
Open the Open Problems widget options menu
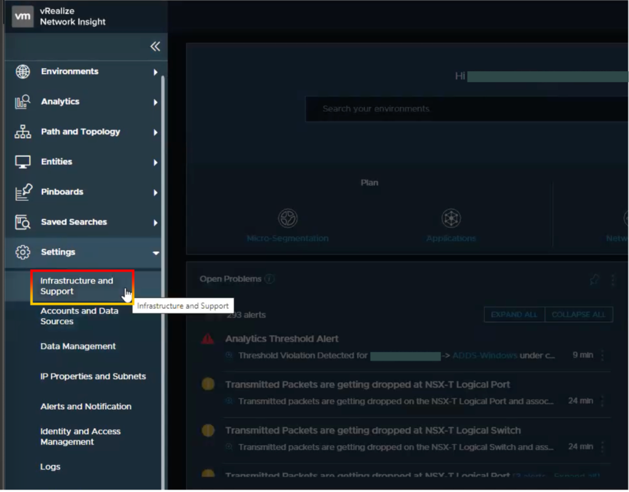pyautogui.click(x=612, y=280)
